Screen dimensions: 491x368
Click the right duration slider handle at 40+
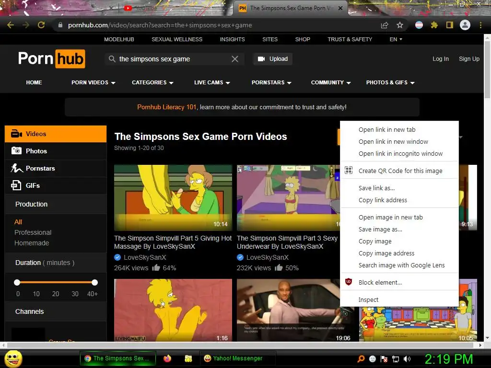coord(94,283)
